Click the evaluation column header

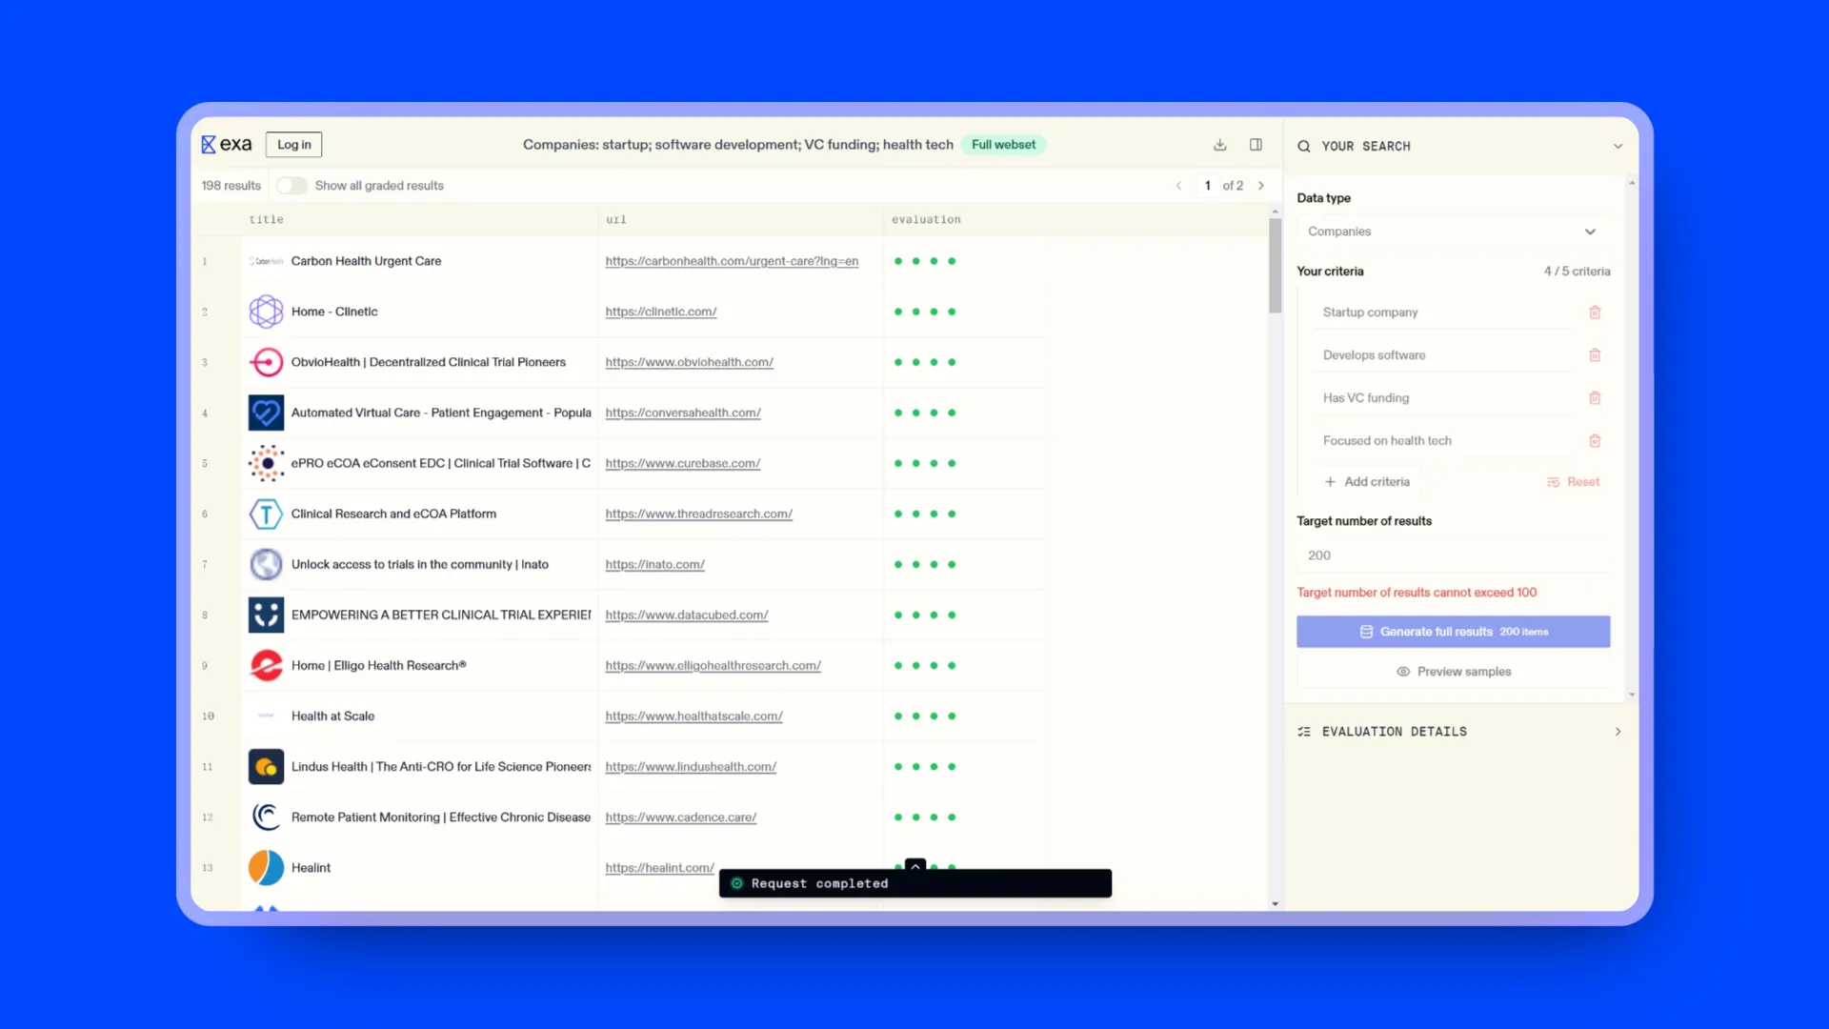[x=926, y=220]
